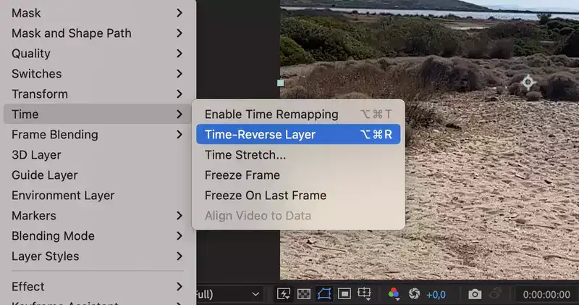Toggle the region of interest icon
This screenshot has height=305, width=579.
[x=345, y=294]
